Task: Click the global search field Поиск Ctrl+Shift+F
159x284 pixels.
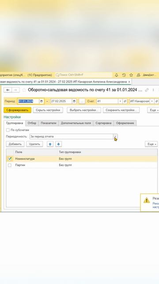Action: point(84,75)
